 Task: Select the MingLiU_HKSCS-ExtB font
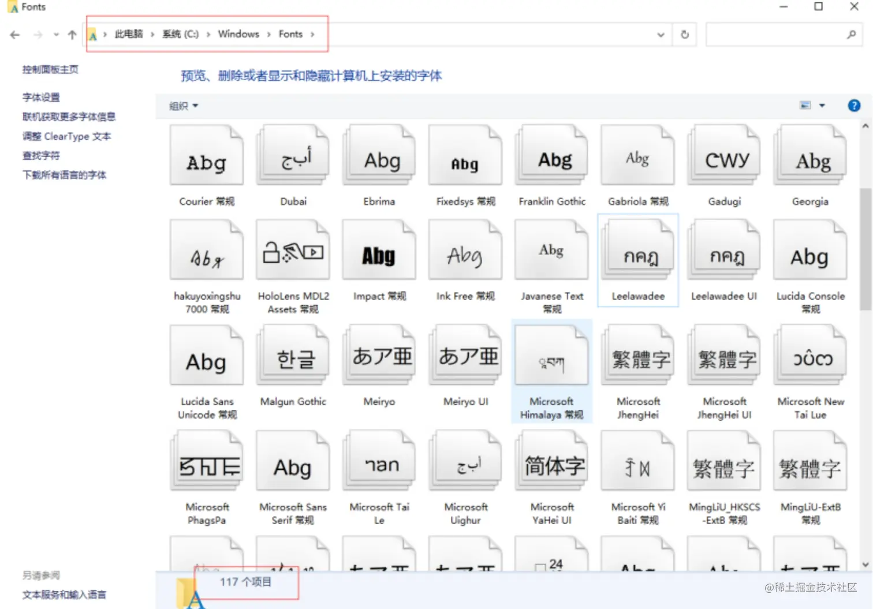725,461
